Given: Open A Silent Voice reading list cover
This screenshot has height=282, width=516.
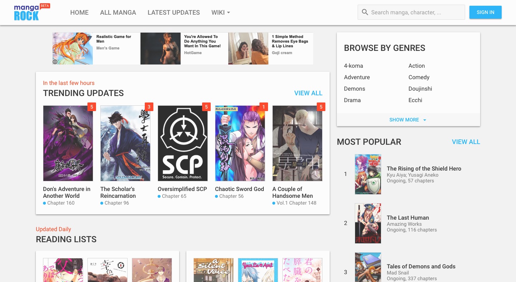Looking at the screenshot, I should pos(214,270).
